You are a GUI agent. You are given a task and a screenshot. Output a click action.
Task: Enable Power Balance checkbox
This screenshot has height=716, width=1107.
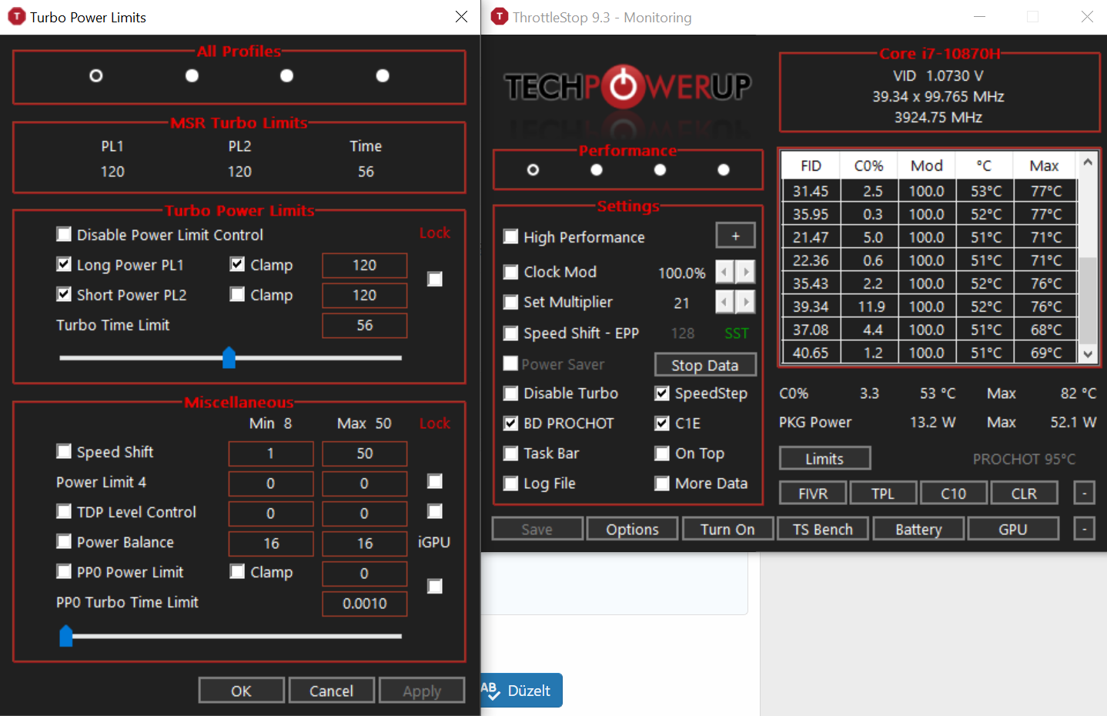pyautogui.click(x=64, y=541)
